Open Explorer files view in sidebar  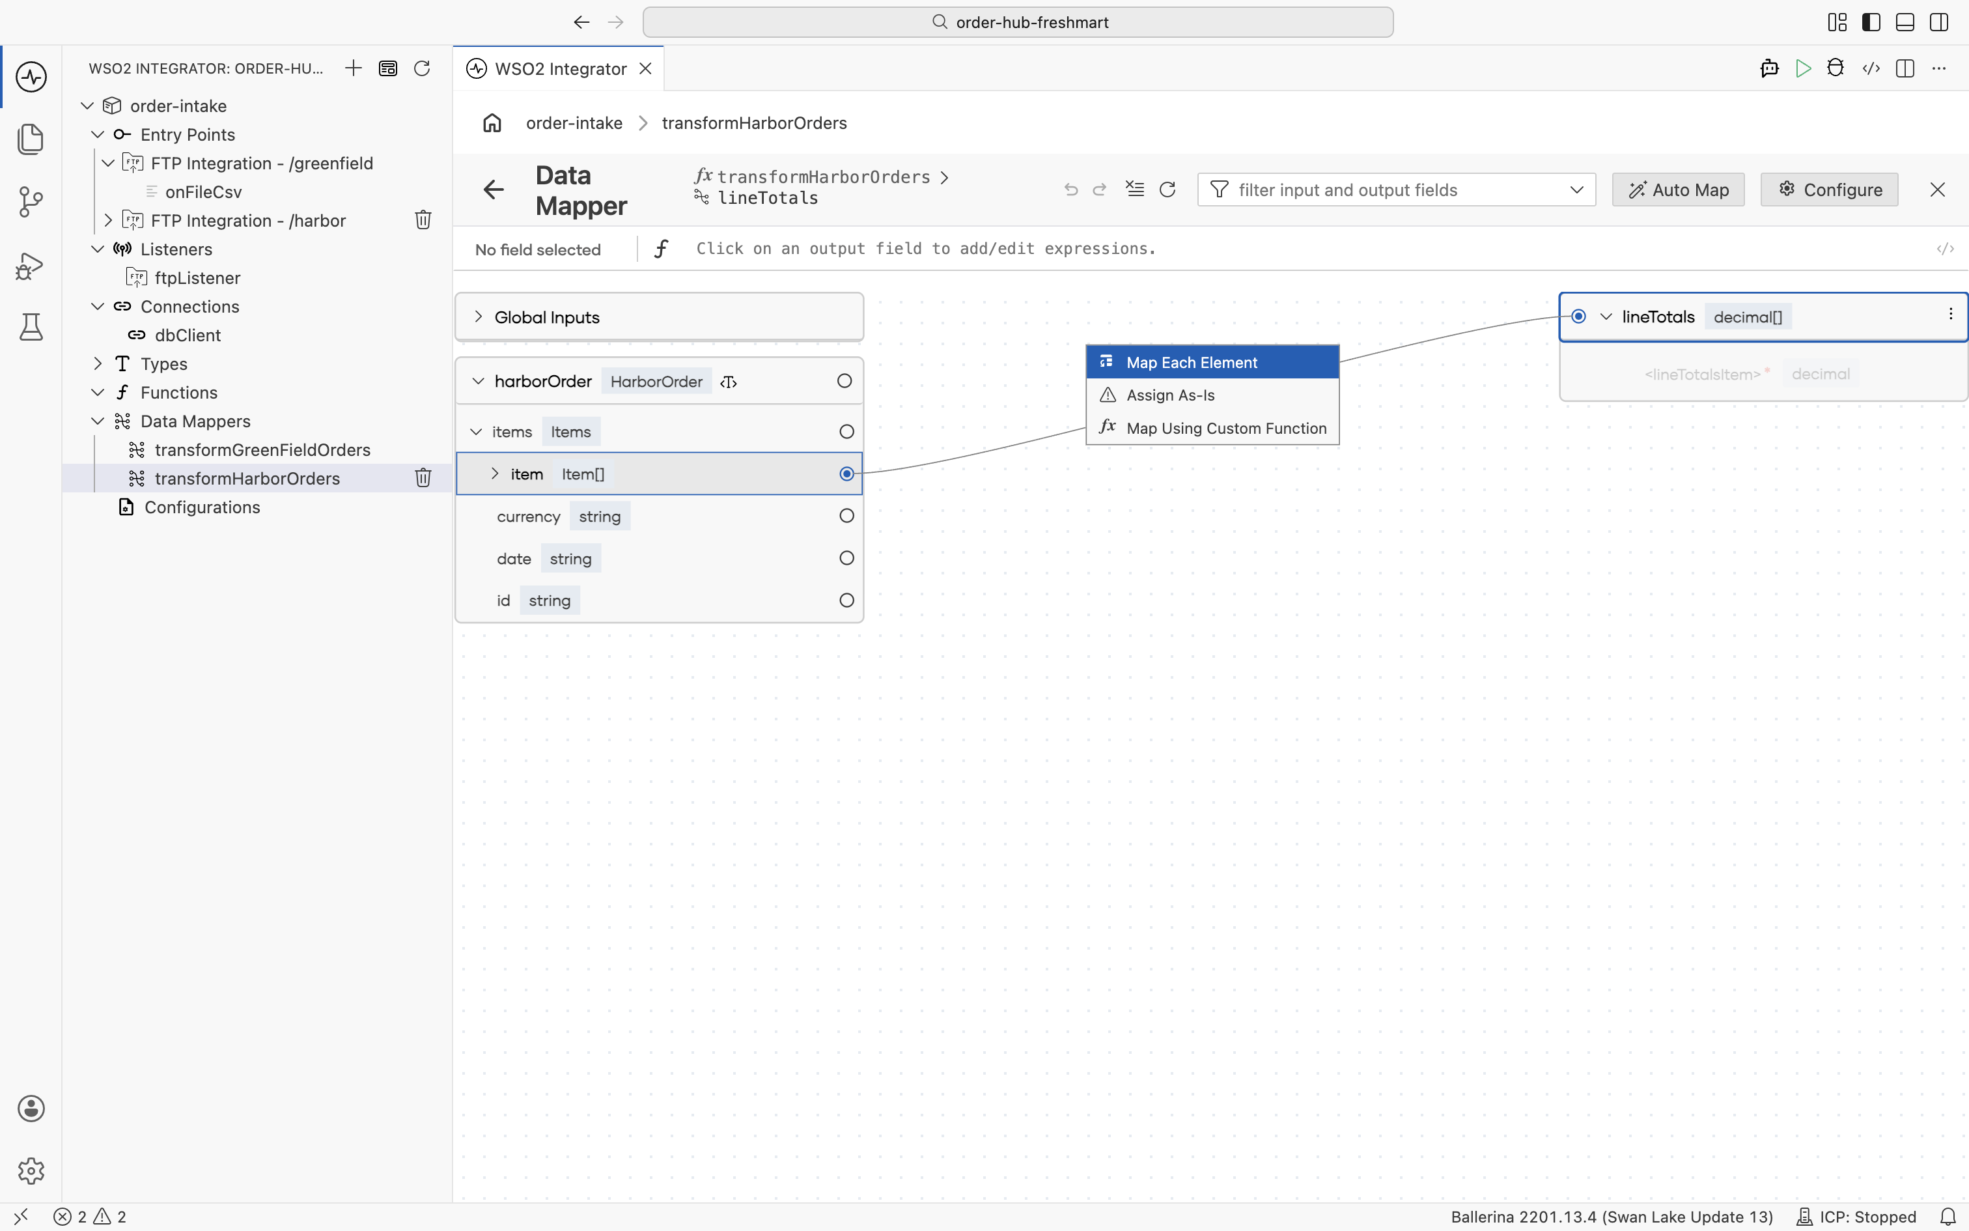click(31, 139)
